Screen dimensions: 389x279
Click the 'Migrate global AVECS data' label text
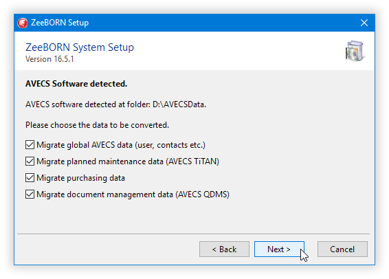point(121,145)
